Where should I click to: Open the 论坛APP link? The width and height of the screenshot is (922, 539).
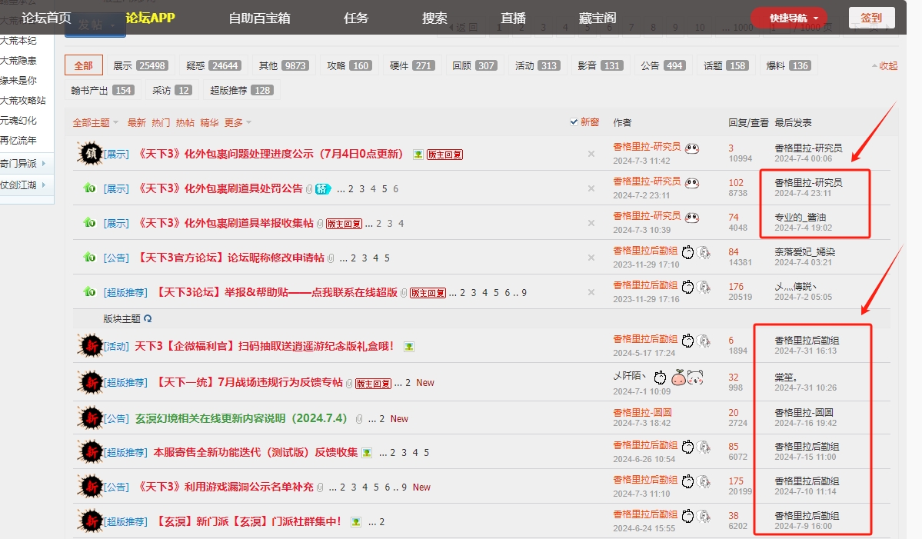pyautogui.click(x=151, y=18)
